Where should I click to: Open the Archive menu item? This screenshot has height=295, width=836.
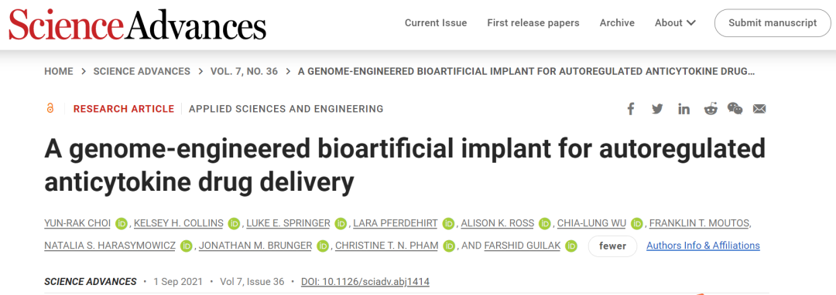617,23
